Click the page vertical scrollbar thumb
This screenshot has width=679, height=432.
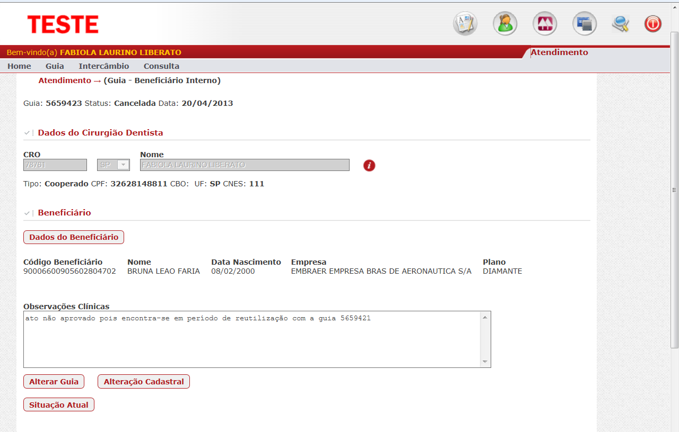coord(675,190)
